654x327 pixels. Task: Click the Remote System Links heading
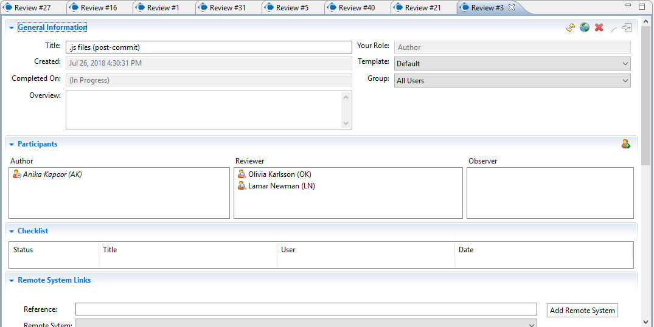pyautogui.click(x=54, y=280)
